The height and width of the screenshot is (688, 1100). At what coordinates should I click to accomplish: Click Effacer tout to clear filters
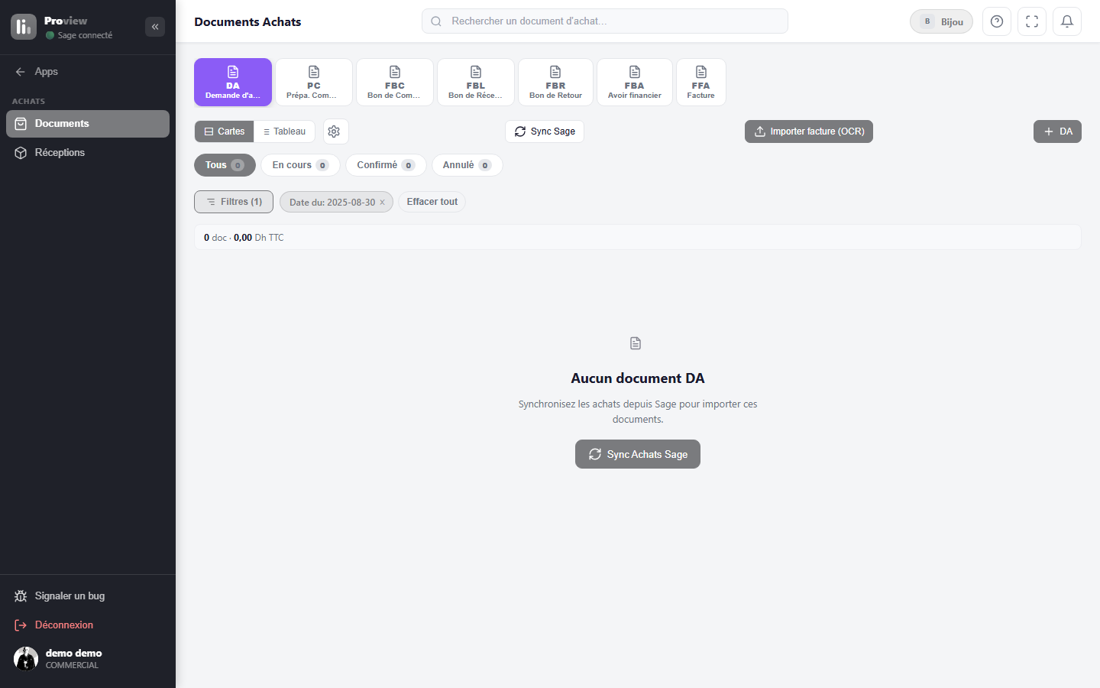(x=432, y=202)
